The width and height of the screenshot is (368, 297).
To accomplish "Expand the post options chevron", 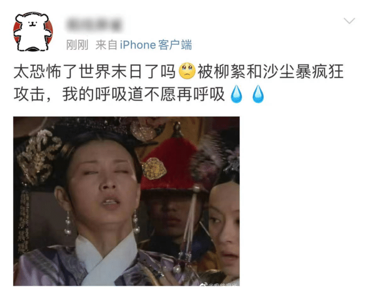I will [x=349, y=21].
